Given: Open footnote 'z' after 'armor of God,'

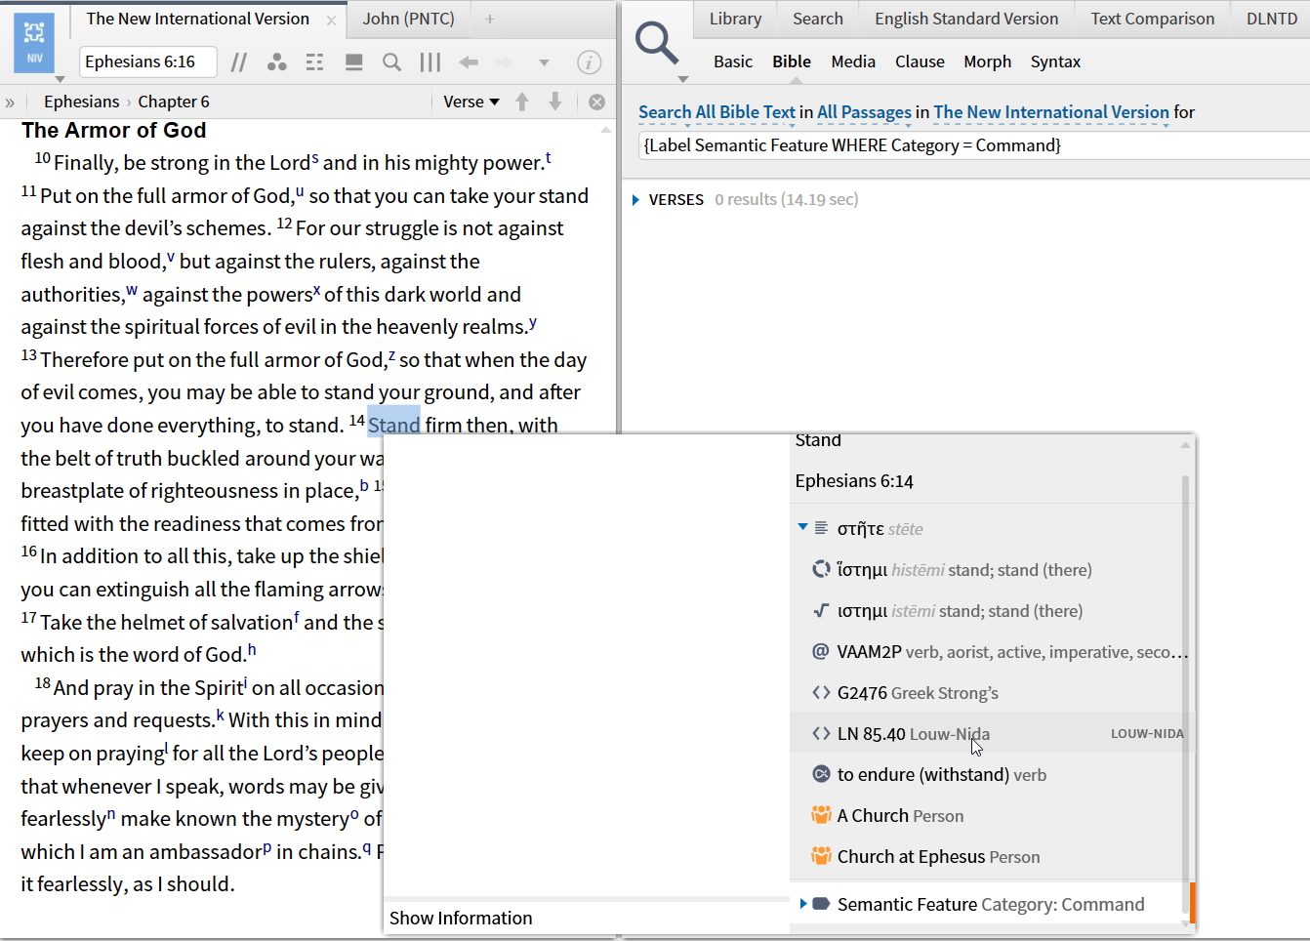Looking at the screenshot, I should click(x=391, y=355).
